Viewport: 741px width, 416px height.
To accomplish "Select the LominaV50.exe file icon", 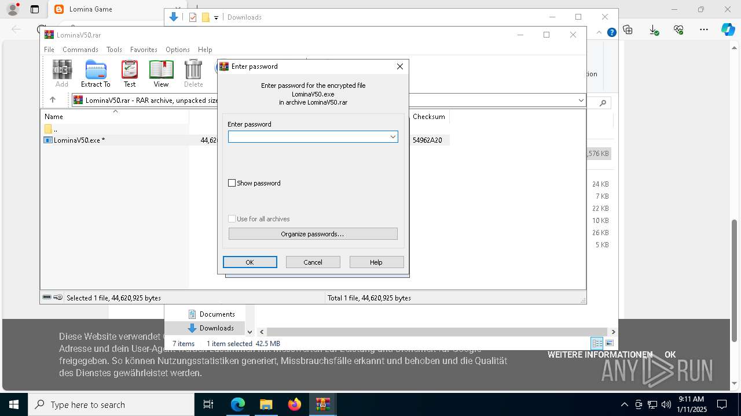I will (x=49, y=140).
